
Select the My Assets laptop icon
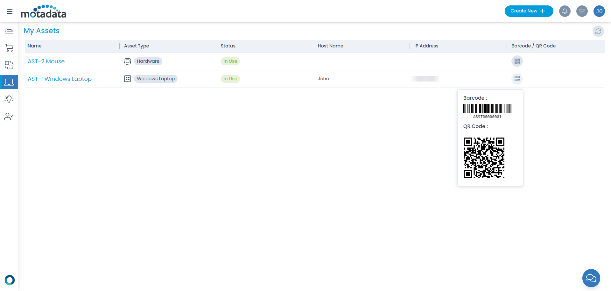pyautogui.click(x=9, y=82)
